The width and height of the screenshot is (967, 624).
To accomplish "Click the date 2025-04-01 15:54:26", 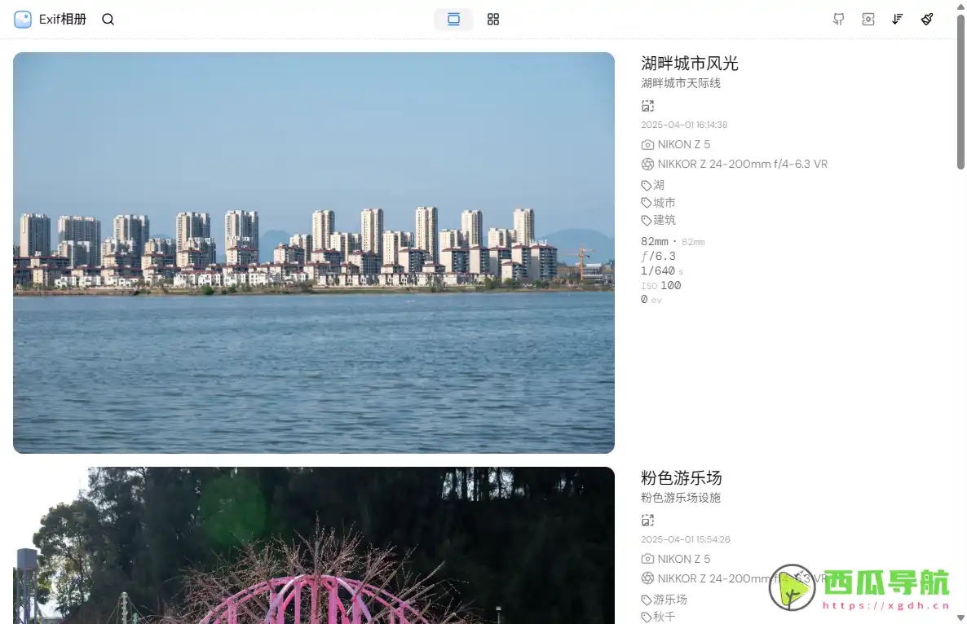I will (685, 539).
